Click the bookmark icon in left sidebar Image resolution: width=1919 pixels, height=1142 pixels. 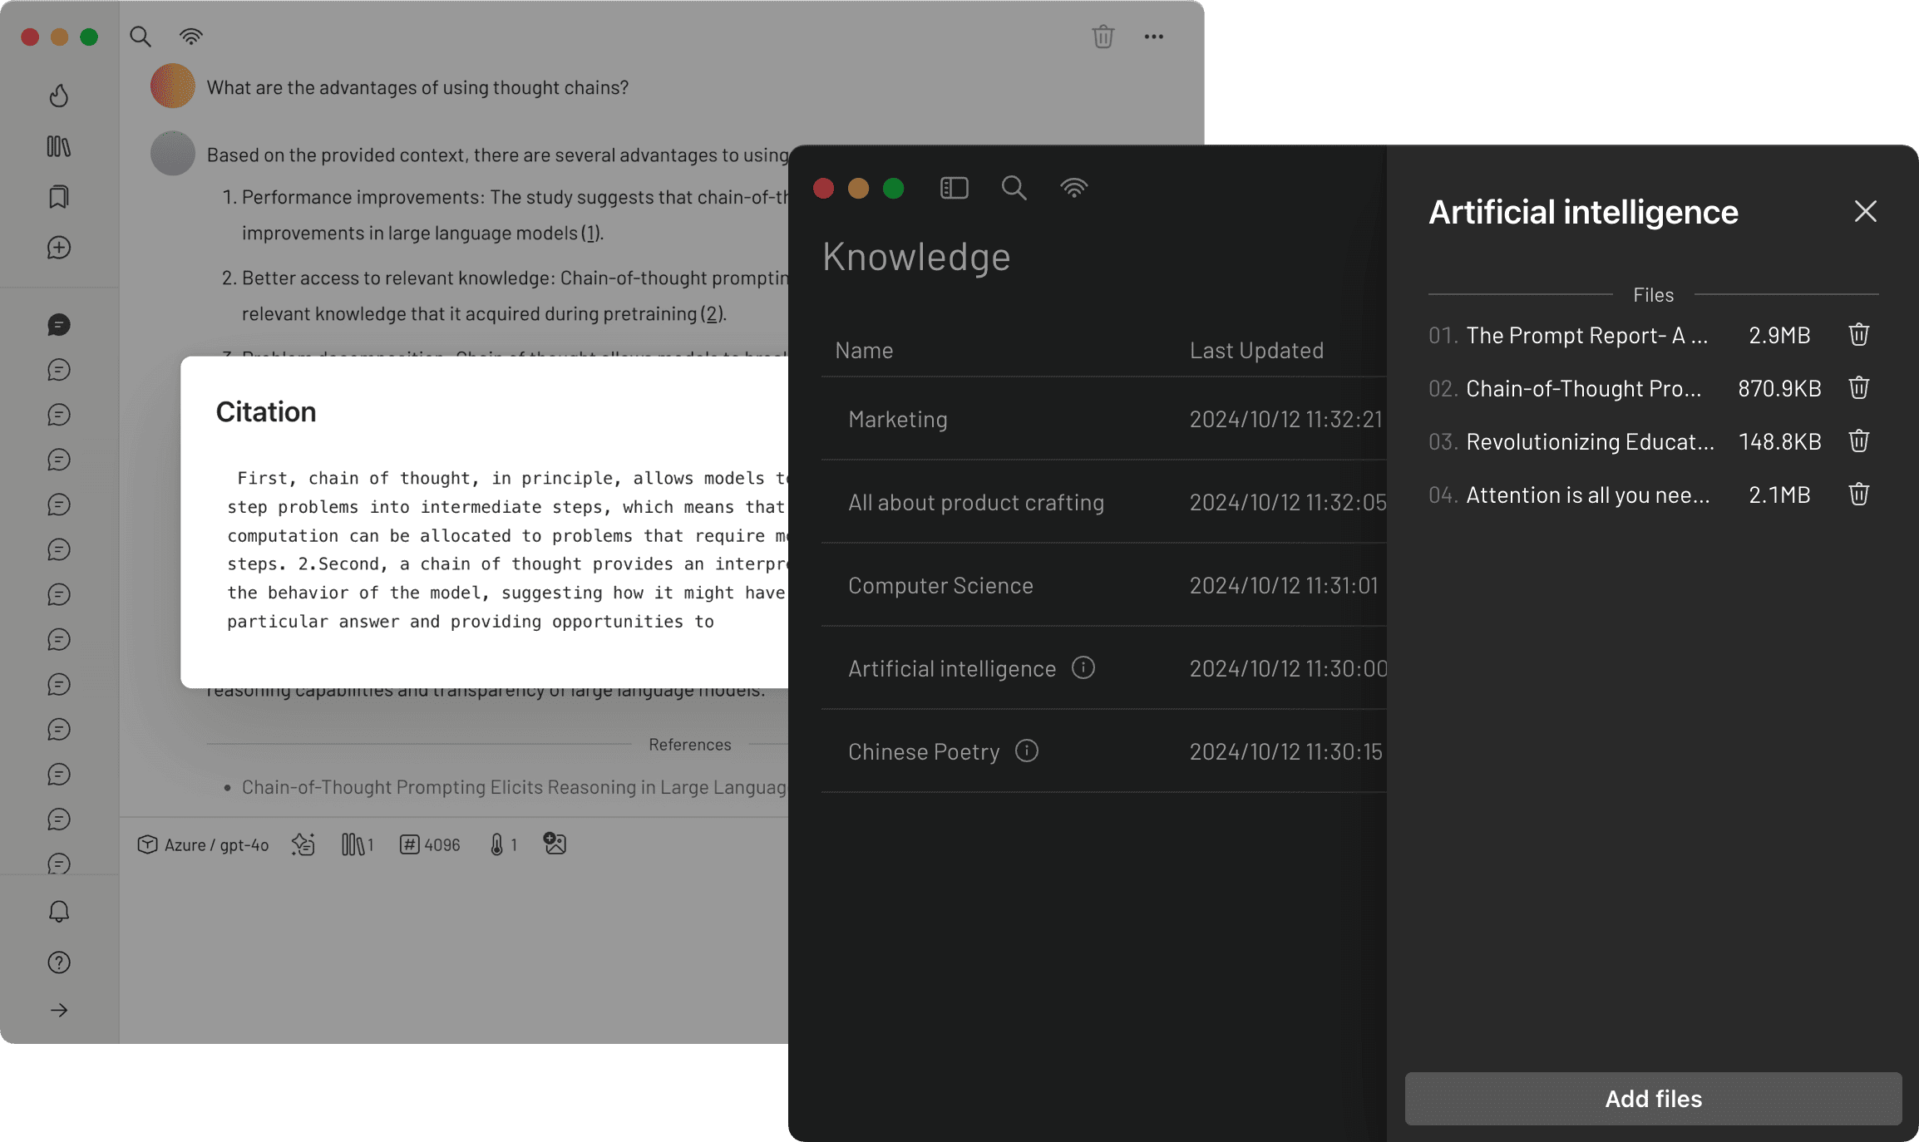coord(58,196)
